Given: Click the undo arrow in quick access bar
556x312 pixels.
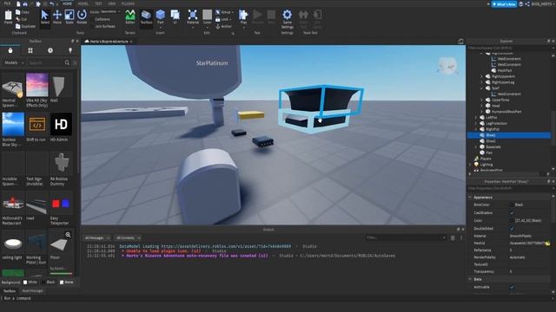Looking at the screenshot, I should click(52, 3).
